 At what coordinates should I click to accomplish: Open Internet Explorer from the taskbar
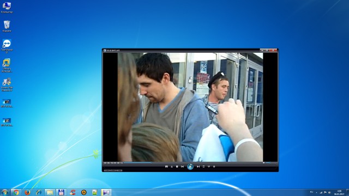click(x=39, y=192)
